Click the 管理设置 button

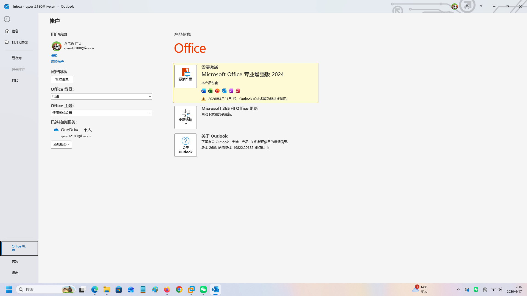click(x=62, y=79)
